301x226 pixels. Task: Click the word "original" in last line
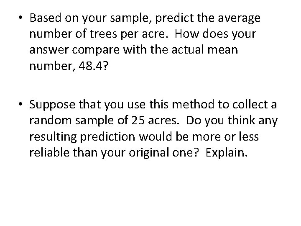click(149, 153)
